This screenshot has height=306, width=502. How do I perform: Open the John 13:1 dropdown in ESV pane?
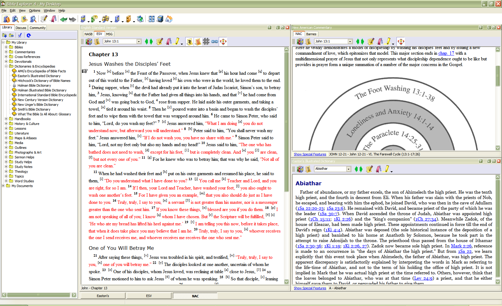[139, 42]
